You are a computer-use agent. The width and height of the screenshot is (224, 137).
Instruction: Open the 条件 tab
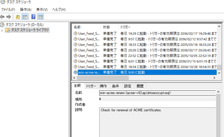click(x=115, y=86)
